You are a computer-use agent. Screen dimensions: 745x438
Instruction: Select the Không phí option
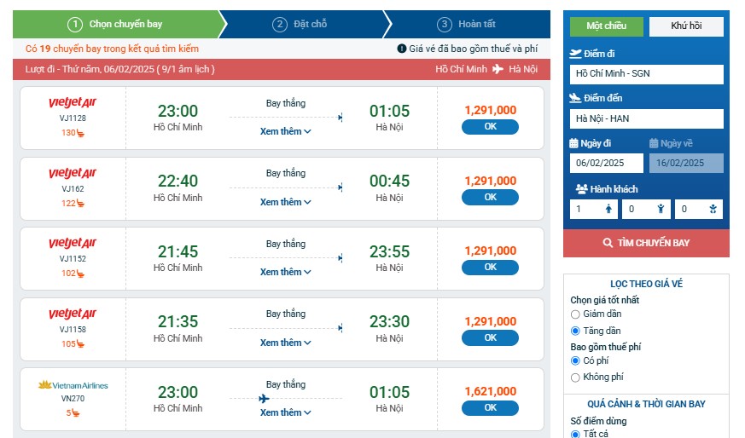pos(575,377)
